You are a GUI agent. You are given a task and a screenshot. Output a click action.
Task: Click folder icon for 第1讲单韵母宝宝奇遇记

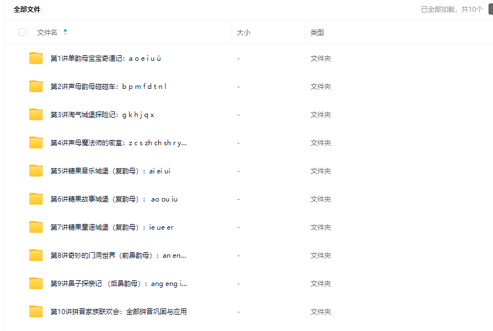pyautogui.click(x=36, y=58)
